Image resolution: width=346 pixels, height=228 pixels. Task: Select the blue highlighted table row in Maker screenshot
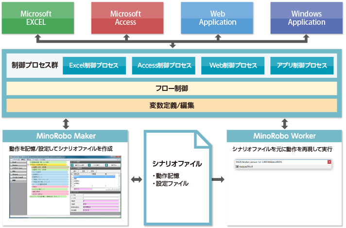pyautogui.click(x=94, y=176)
